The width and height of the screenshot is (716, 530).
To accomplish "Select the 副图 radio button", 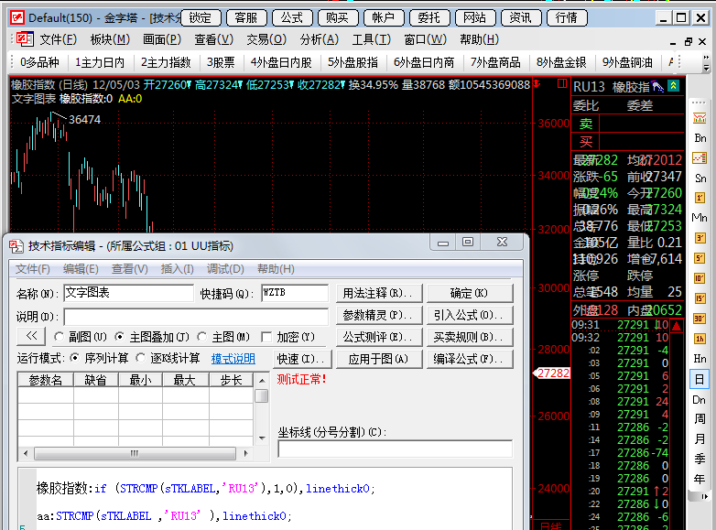I will (60, 337).
